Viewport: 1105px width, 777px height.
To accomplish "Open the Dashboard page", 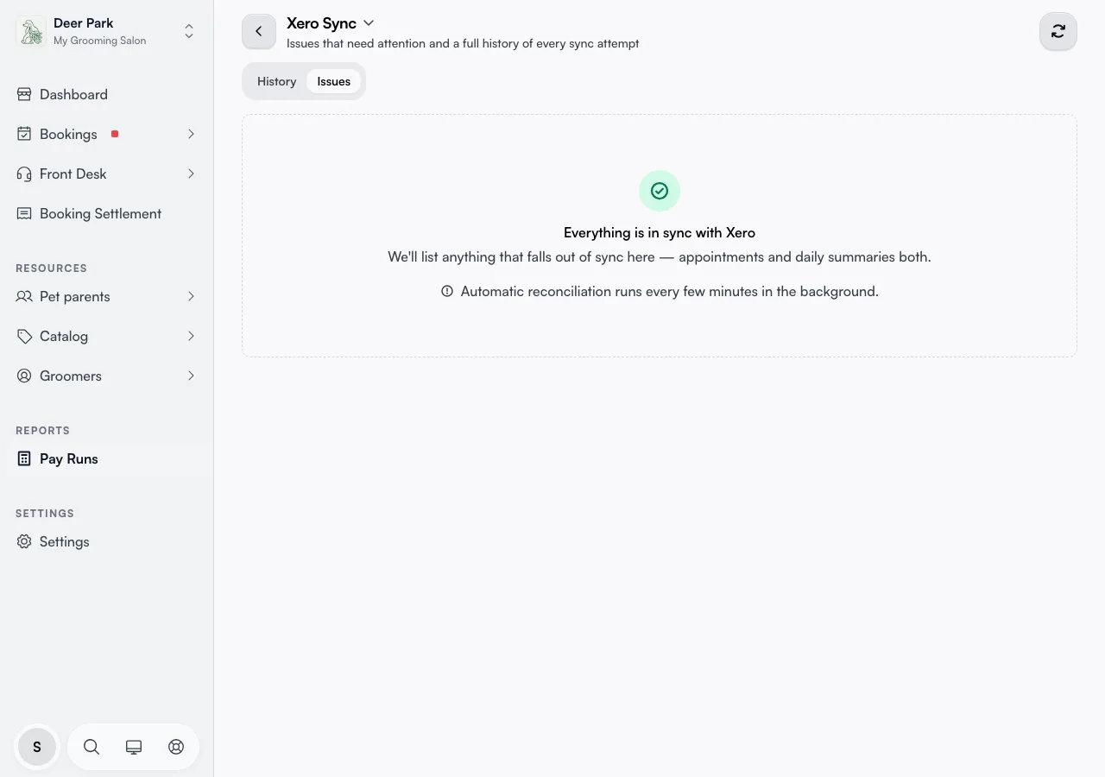I will click(106, 94).
